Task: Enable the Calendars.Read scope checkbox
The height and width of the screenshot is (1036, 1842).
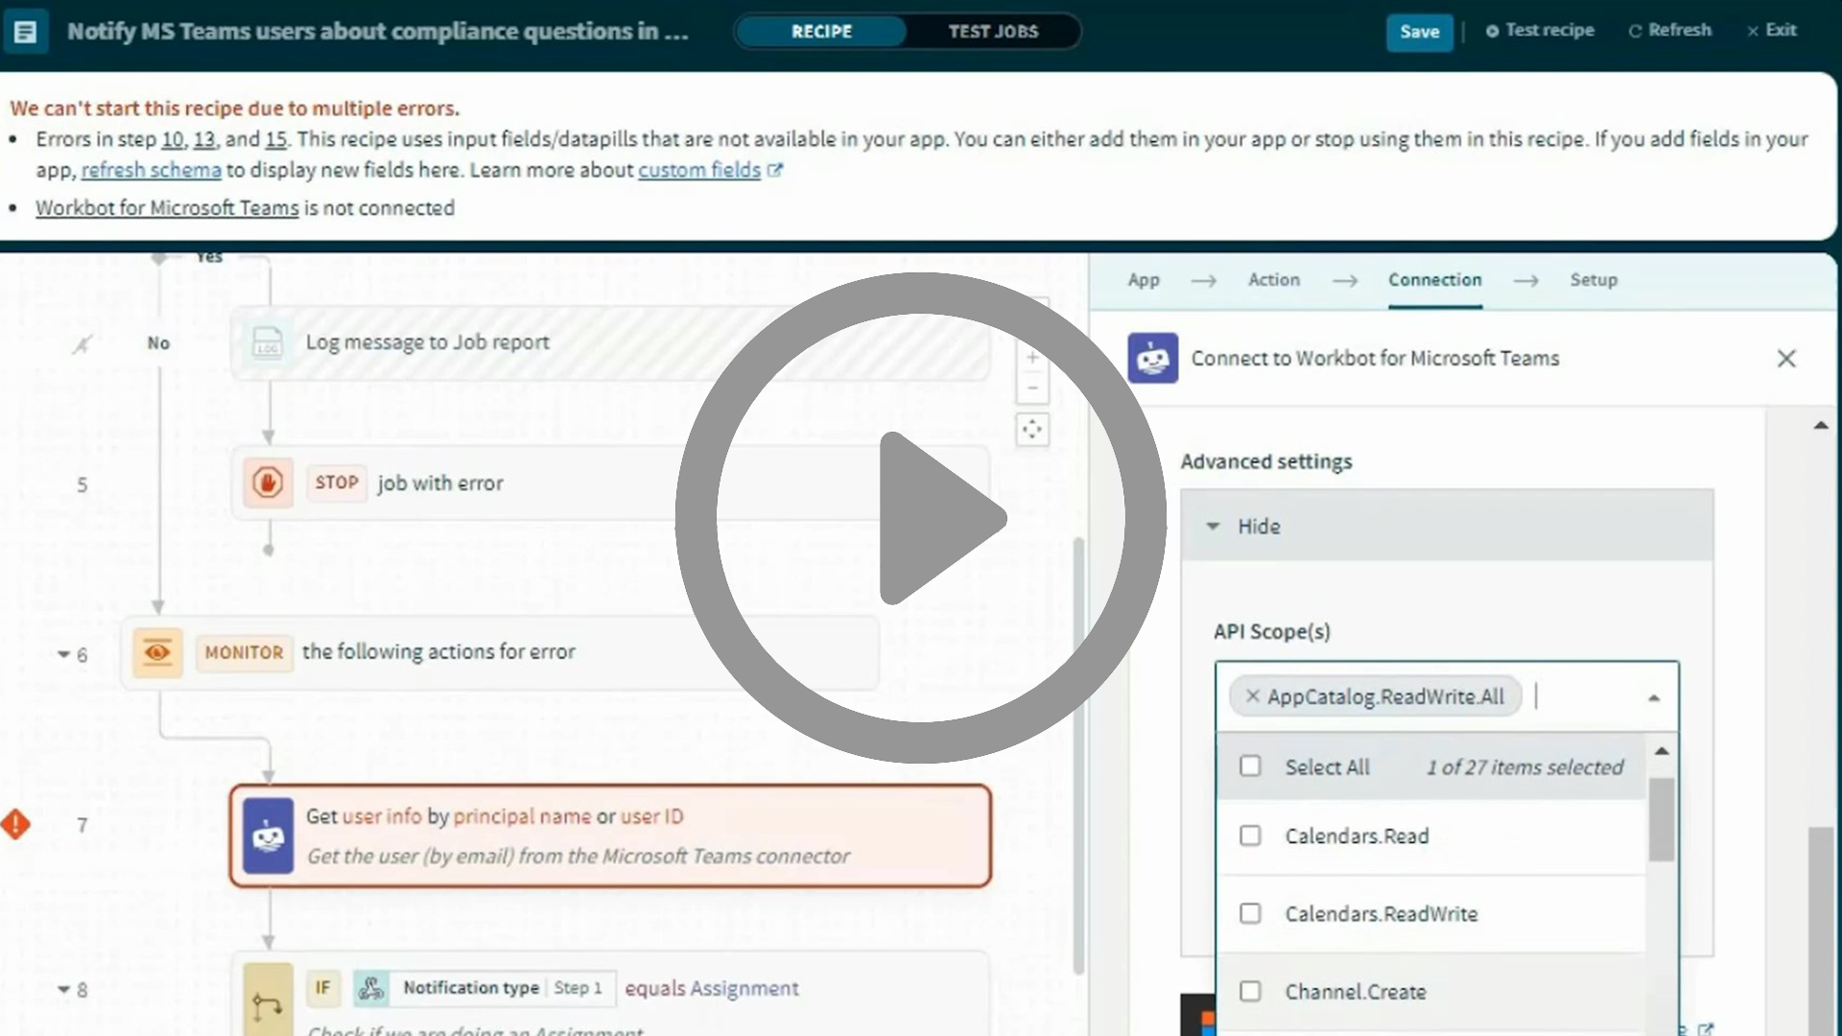Action: tap(1249, 836)
